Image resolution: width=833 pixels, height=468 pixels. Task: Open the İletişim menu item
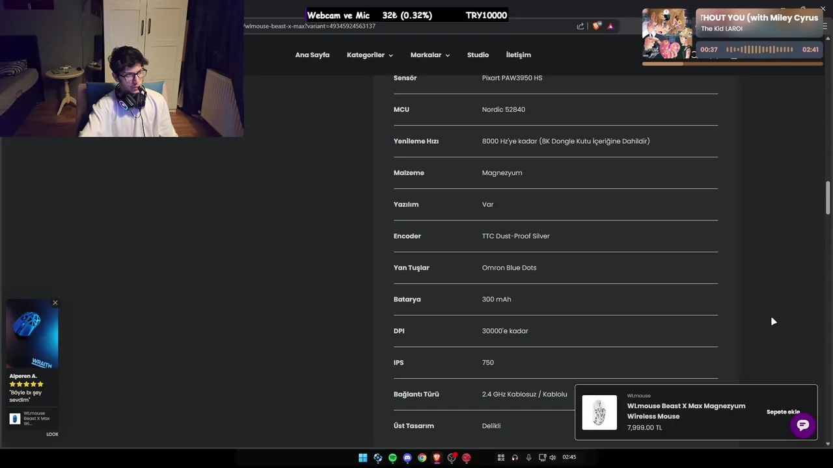pos(519,55)
